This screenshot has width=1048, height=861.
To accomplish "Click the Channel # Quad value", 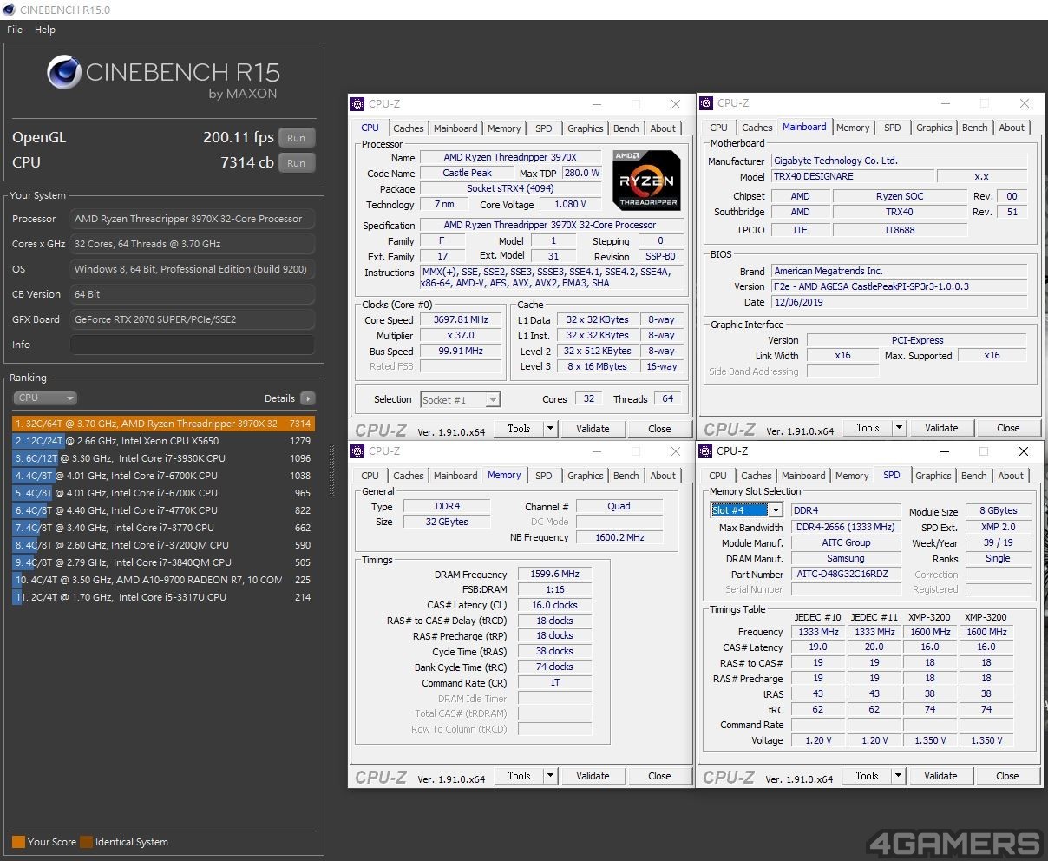I will pos(619,506).
